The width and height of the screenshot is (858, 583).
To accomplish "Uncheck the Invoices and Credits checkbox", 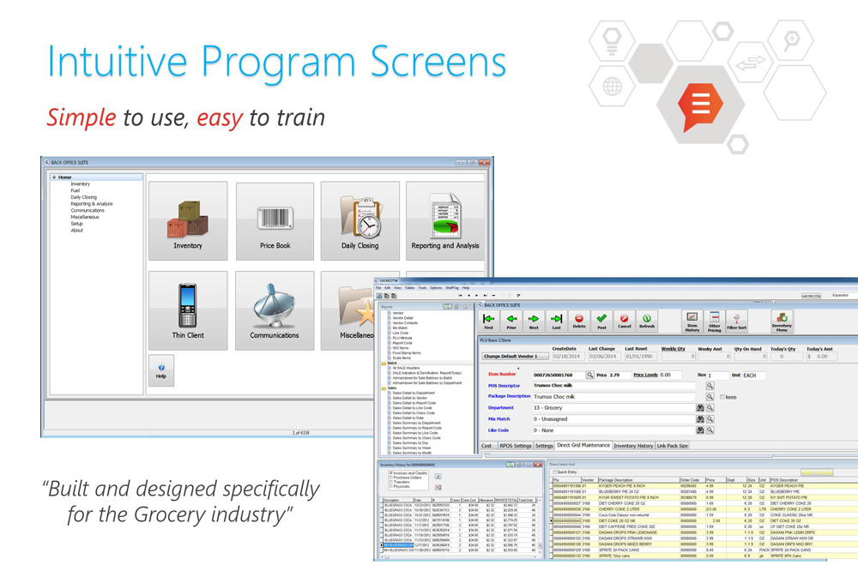I will point(390,473).
